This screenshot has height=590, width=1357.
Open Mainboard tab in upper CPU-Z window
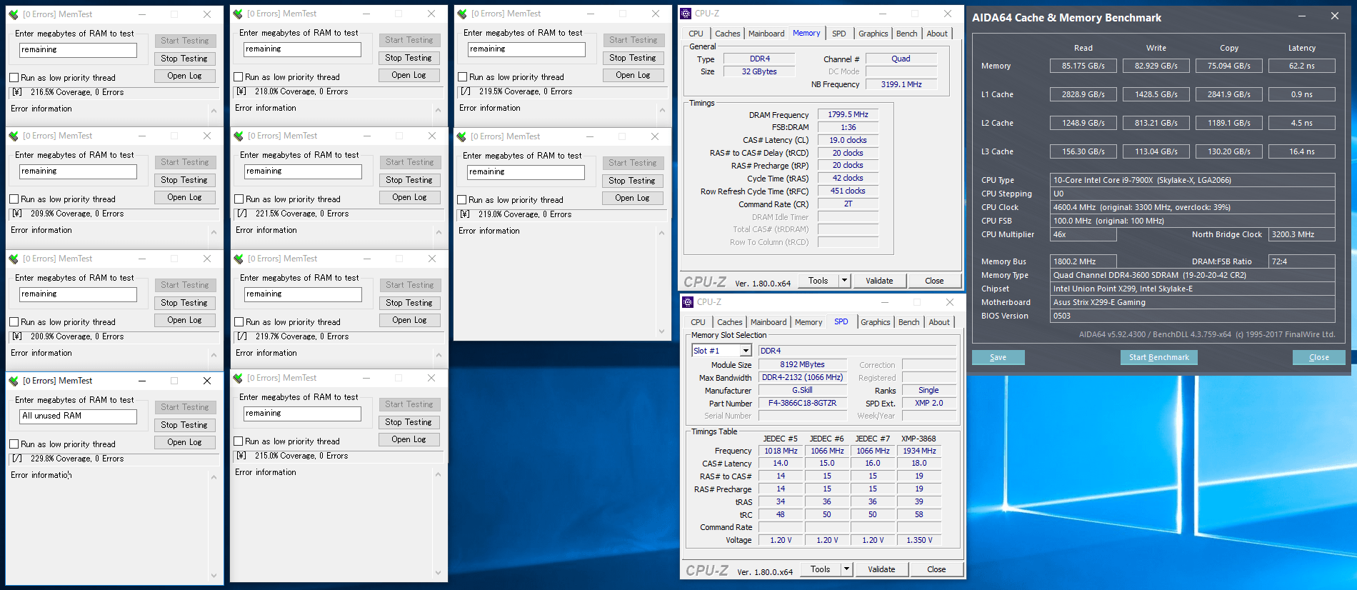(766, 34)
